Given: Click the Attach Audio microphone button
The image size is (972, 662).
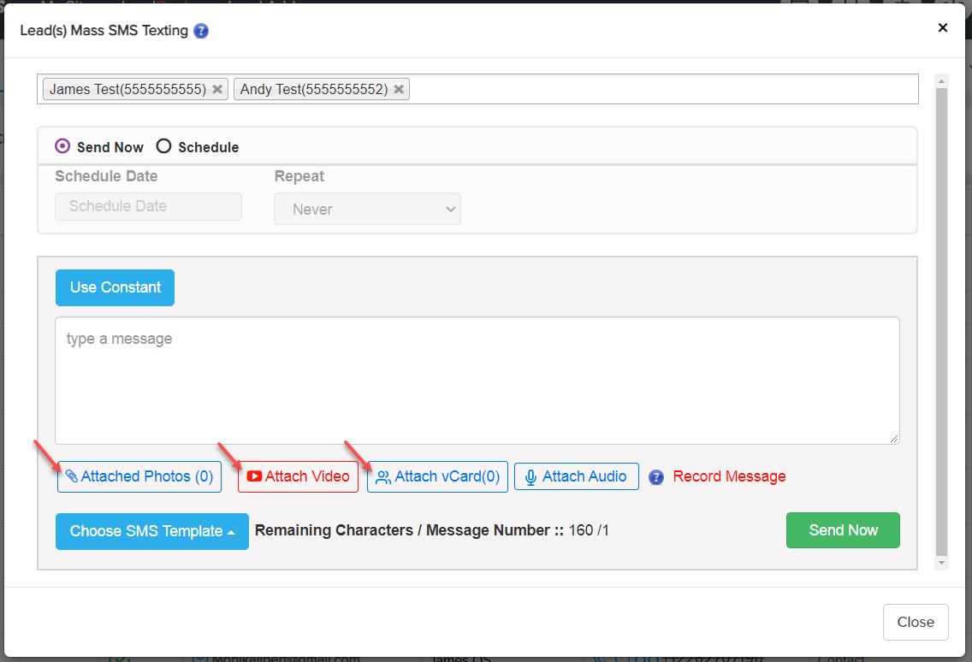Looking at the screenshot, I should (x=576, y=476).
